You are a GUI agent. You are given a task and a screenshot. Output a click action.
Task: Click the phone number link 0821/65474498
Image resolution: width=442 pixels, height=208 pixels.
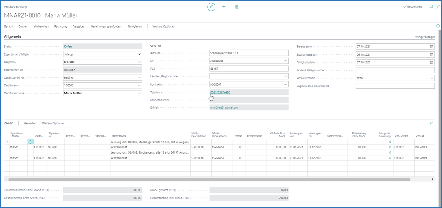tap(220, 92)
